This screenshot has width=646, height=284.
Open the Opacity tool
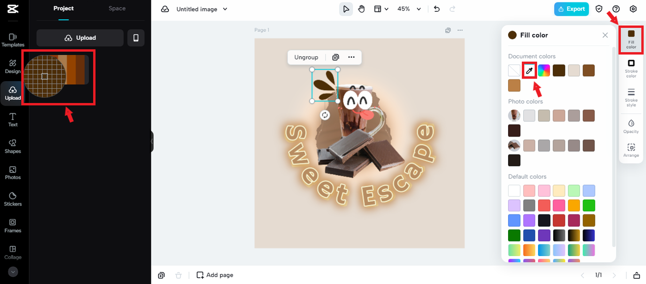[631, 126]
